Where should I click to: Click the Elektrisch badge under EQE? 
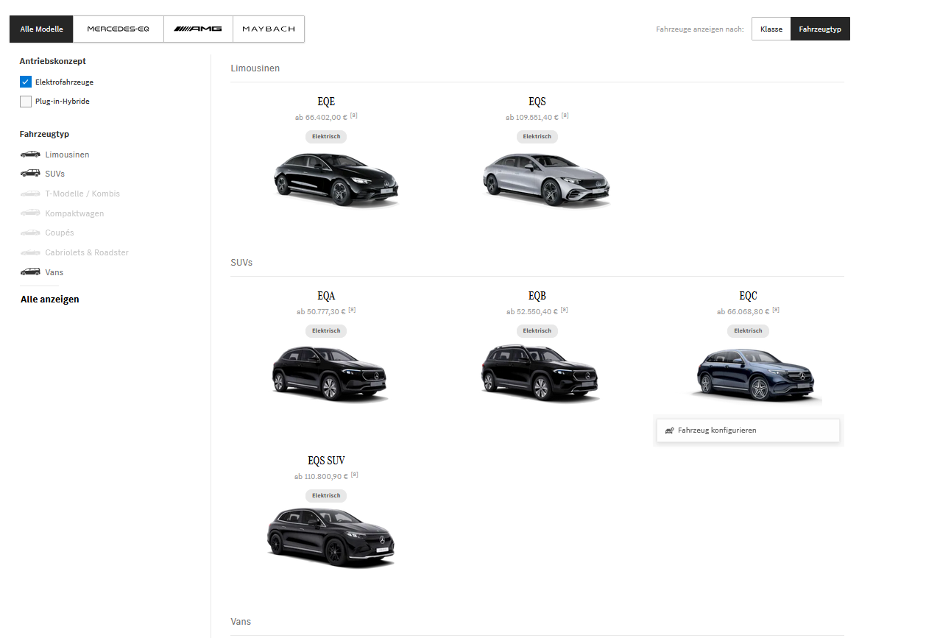pos(326,137)
